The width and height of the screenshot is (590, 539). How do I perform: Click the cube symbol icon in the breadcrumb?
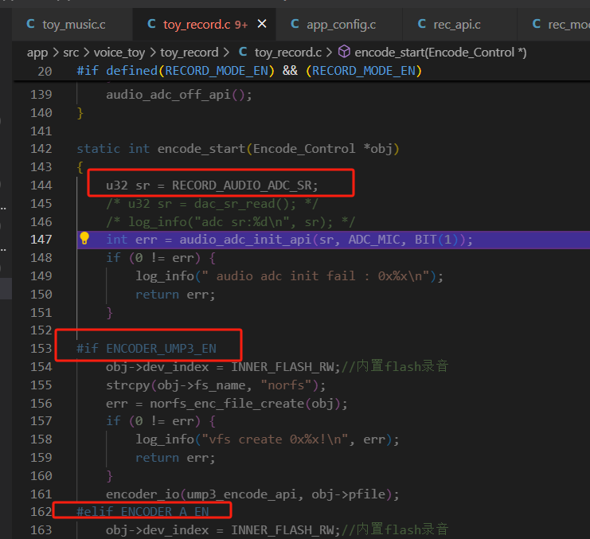click(344, 52)
